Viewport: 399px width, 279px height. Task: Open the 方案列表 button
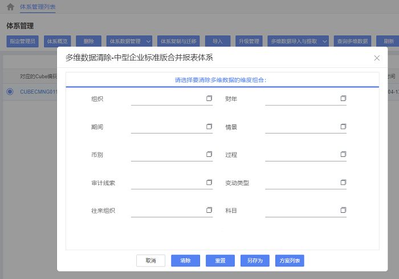pyautogui.click(x=290, y=261)
